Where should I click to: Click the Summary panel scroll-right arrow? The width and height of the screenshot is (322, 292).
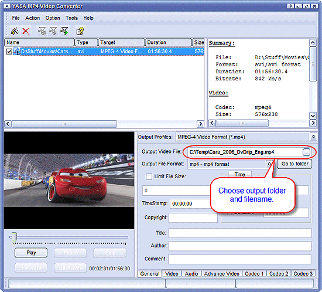pos(313,123)
